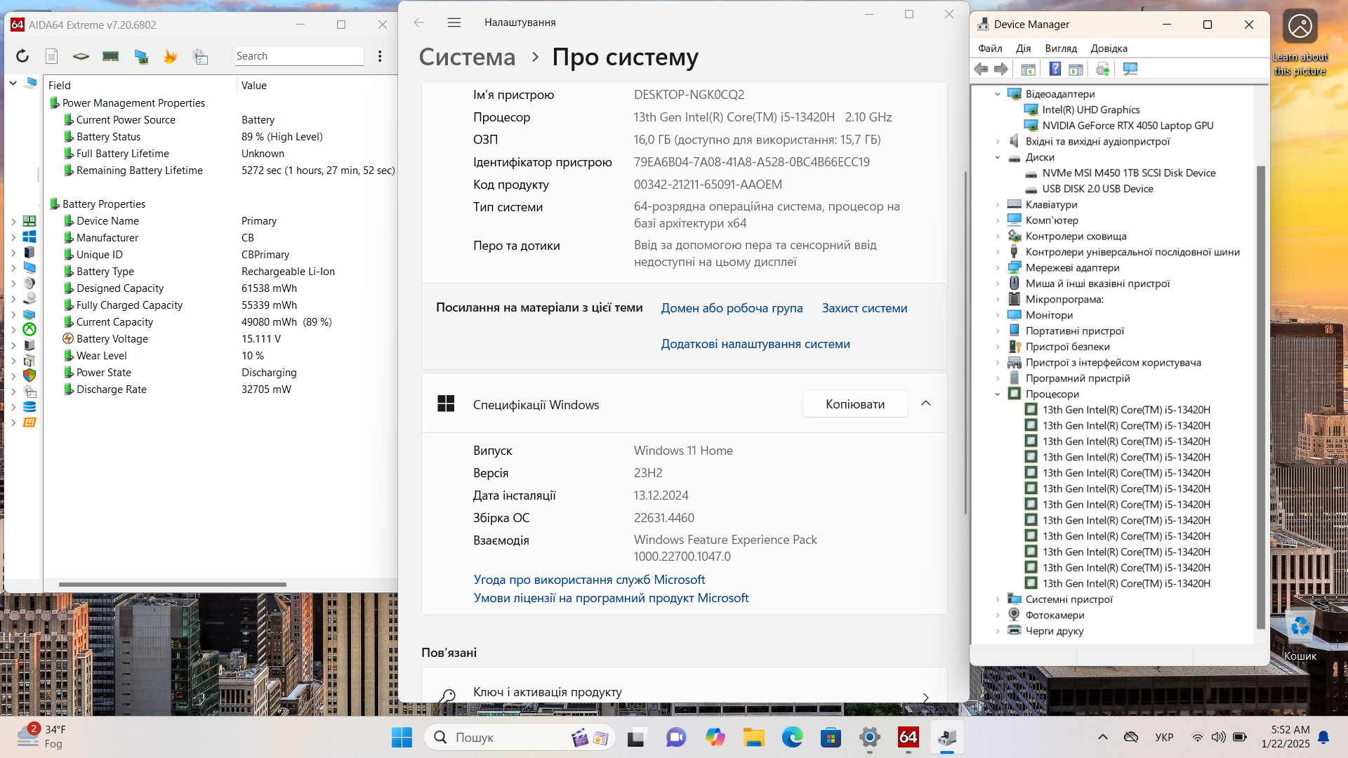1348x758 pixels.
Task: Click Device Manager scan for hardware changes icon
Action: click(1102, 69)
